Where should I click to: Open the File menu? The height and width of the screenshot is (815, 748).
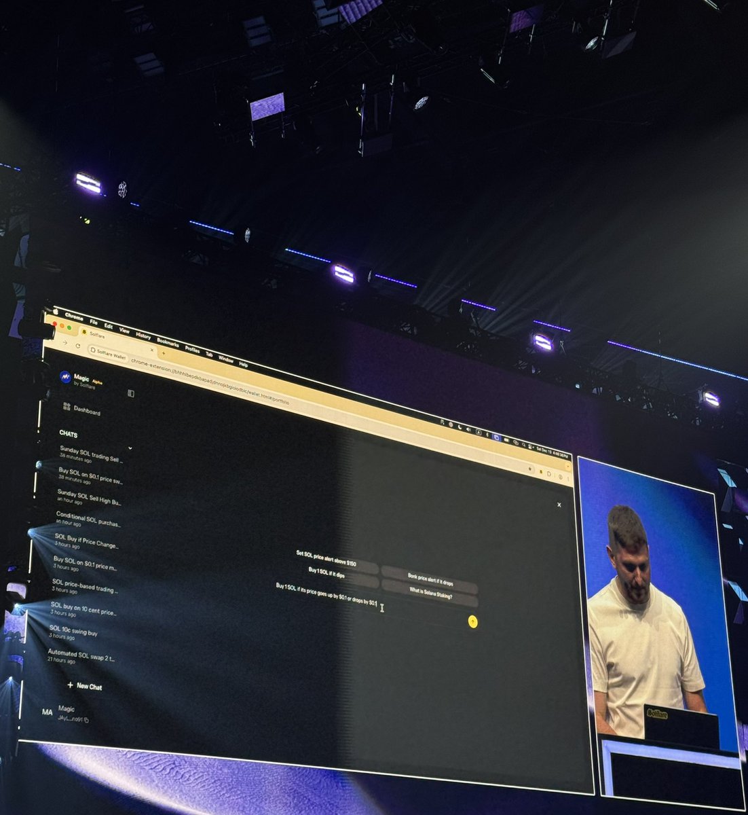94,322
